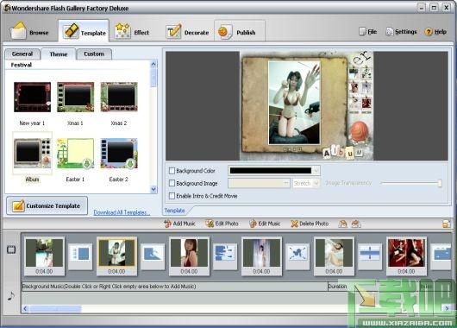This screenshot has height=328, width=457.
Task: Click the Delete Photo icon
Action: coord(294,224)
